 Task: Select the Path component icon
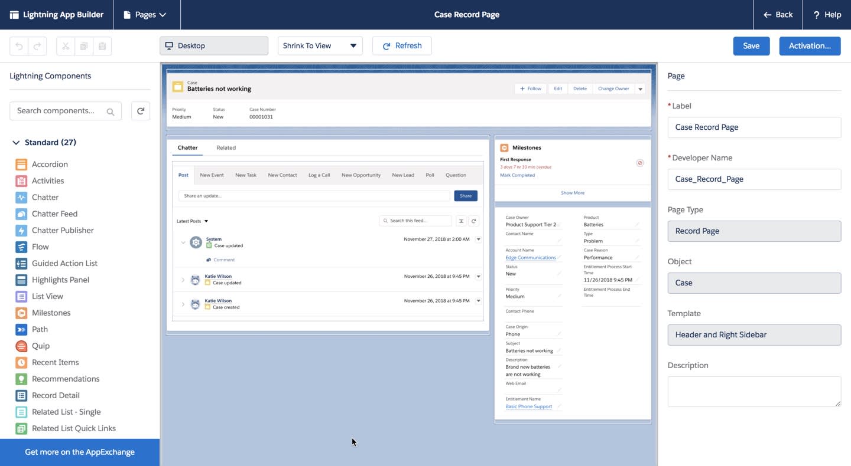[21, 330]
